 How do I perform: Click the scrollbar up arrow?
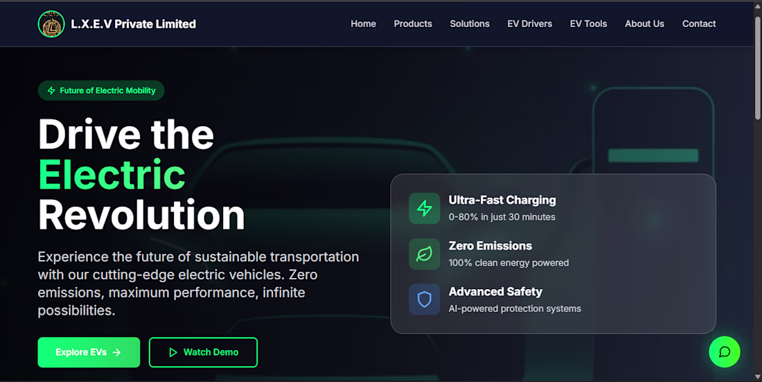tap(758, 6)
